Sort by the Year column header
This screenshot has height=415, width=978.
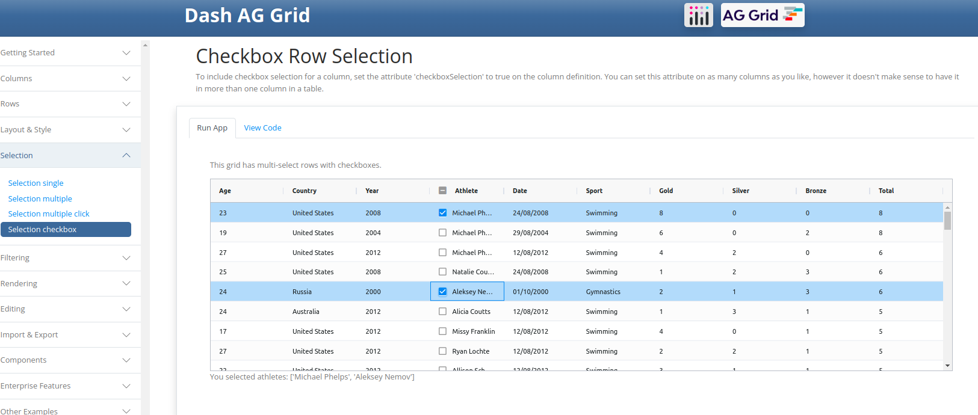[372, 191]
